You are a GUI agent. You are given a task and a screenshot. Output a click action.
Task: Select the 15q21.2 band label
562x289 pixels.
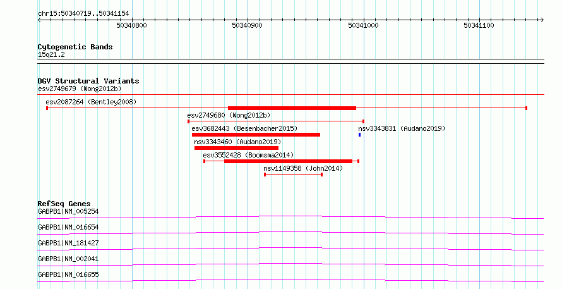tap(51, 55)
